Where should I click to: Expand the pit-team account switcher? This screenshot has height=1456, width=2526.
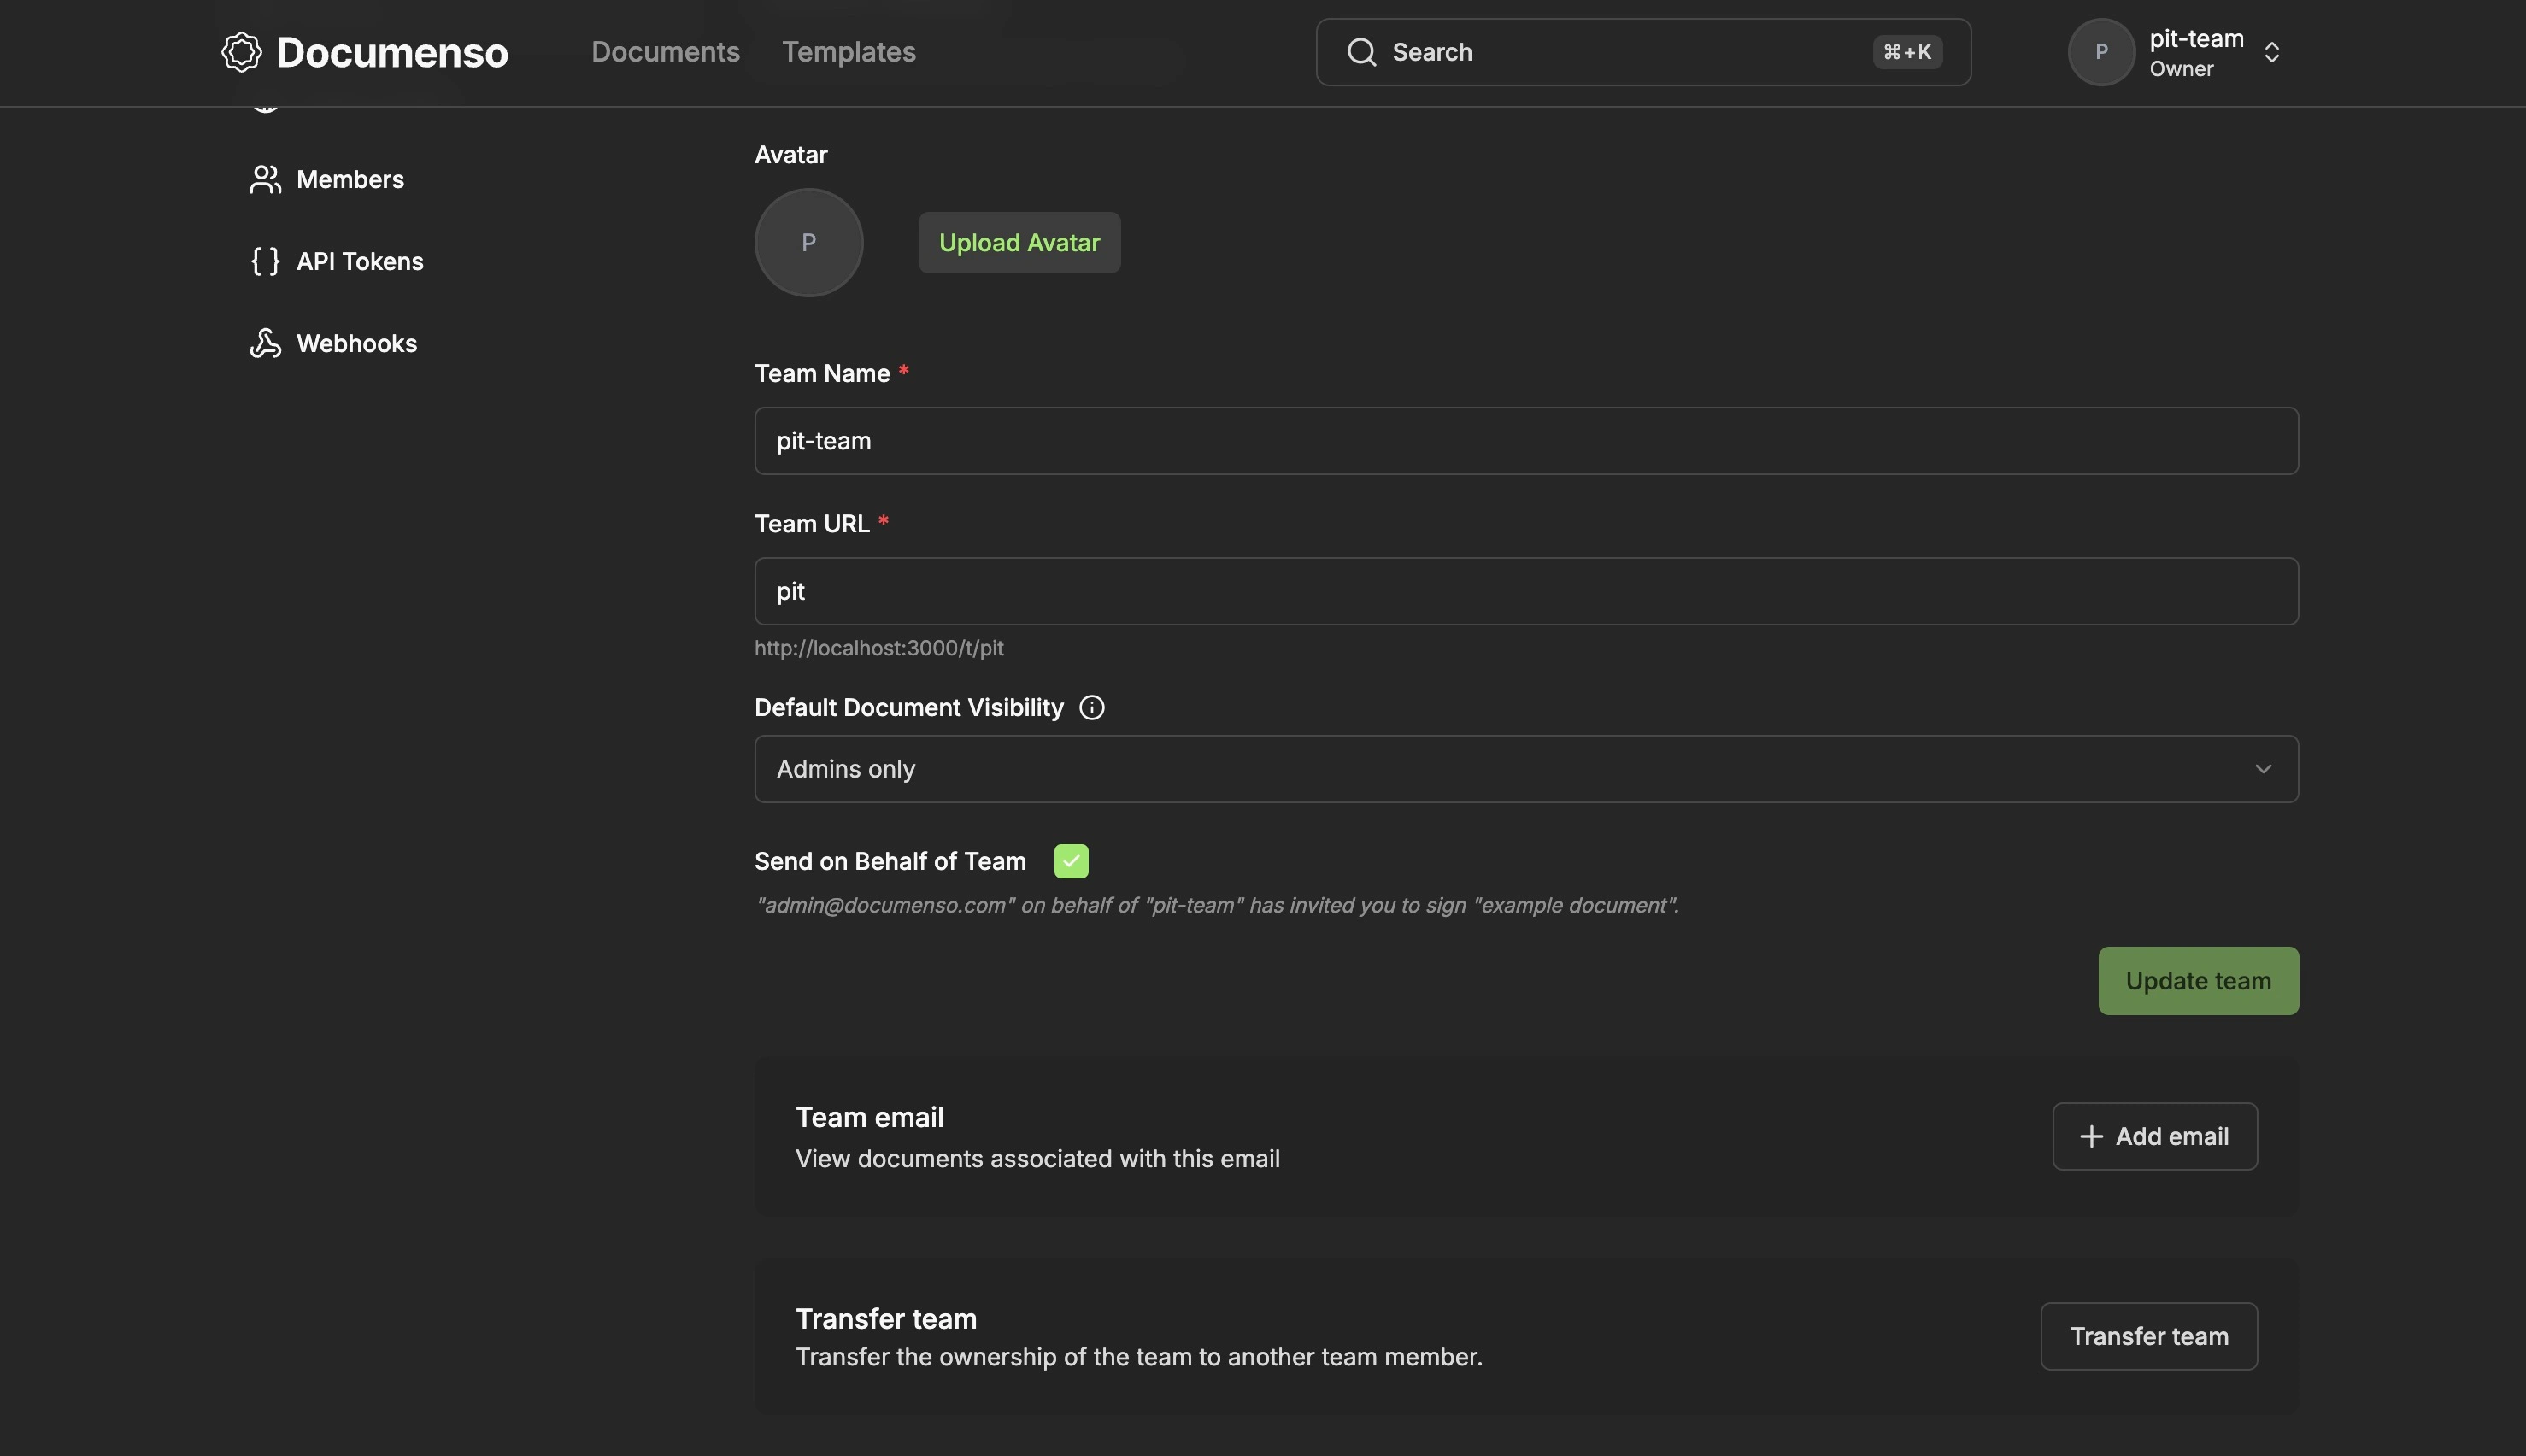2271,52
